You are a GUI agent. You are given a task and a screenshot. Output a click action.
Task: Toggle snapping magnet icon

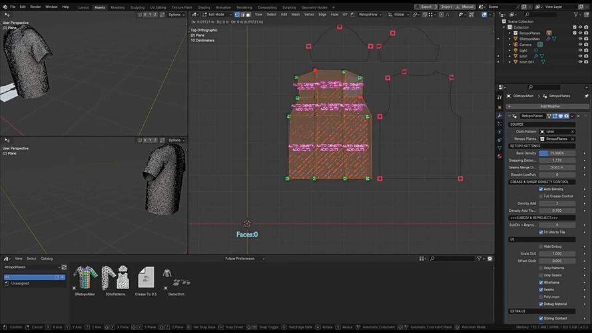(x=425, y=15)
